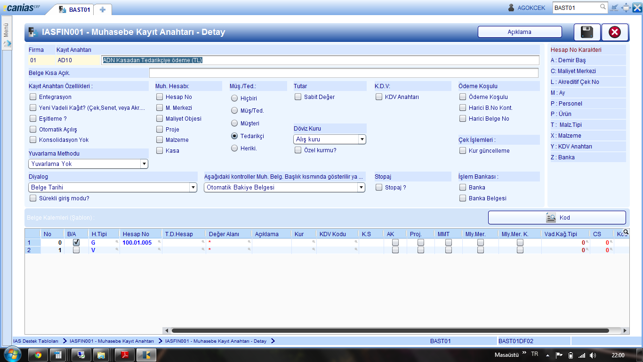Click the table scrollbar right arrow
Viewport: 643px width, 362px height.
(625, 330)
